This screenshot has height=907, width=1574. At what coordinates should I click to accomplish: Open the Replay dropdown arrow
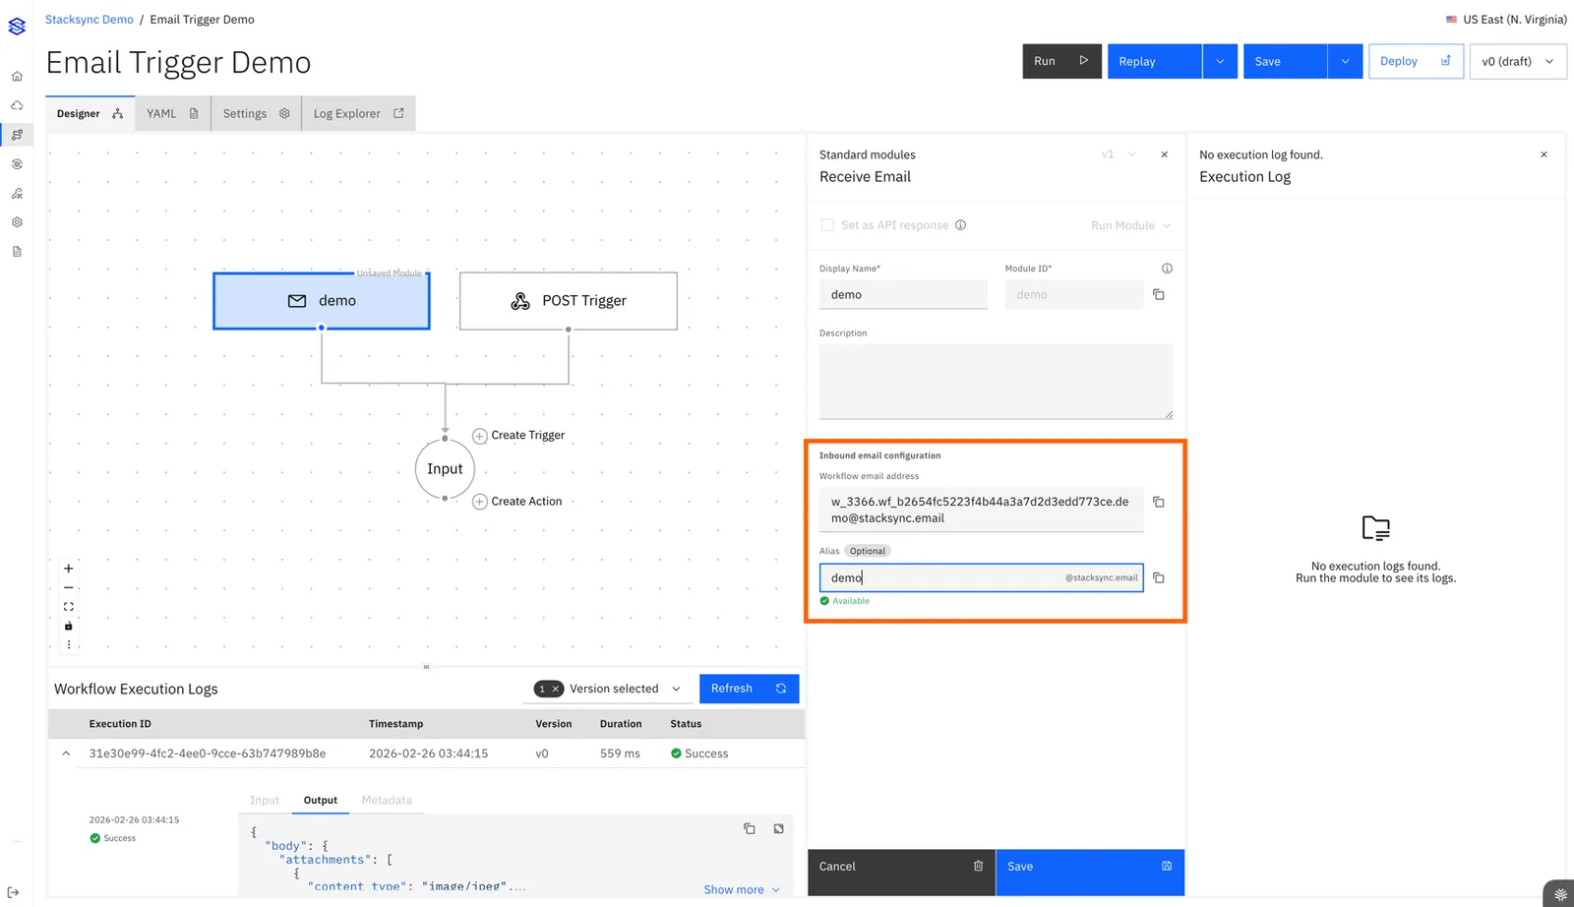coord(1220,61)
